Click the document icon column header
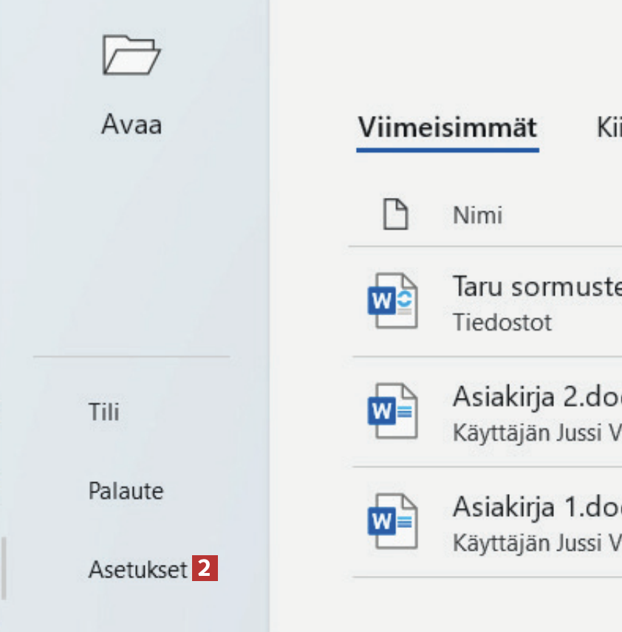Image resolution: width=622 pixels, height=632 pixels. (395, 215)
